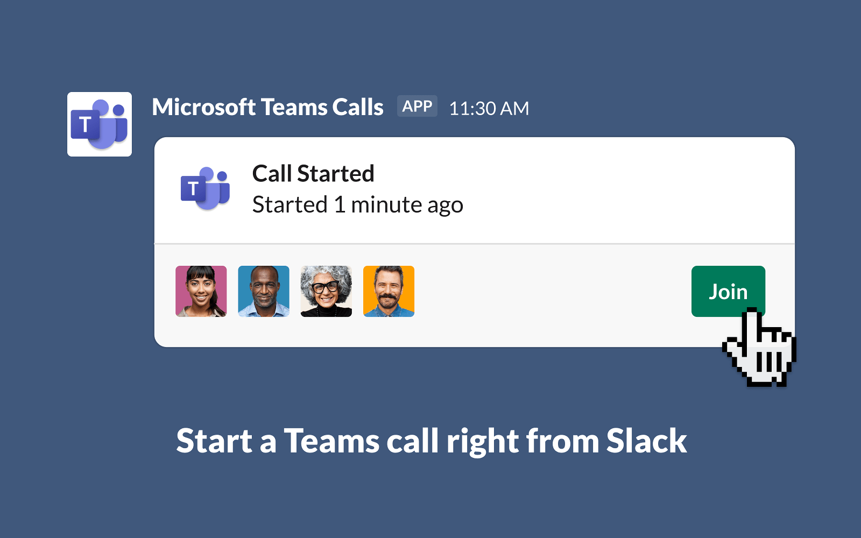Click the word Teams in the headline
This screenshot has height=538, width=861.
331,441
